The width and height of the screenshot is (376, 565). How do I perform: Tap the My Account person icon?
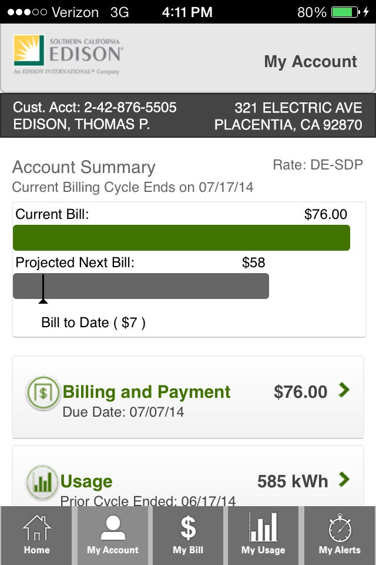coord(113,529)
